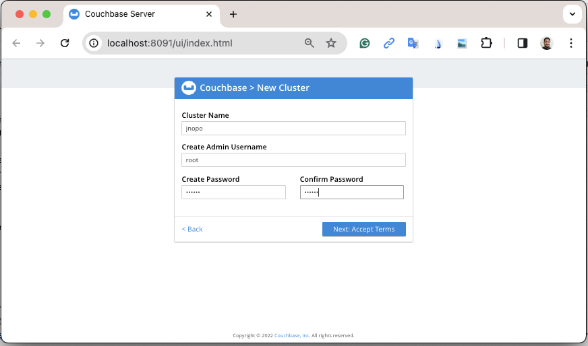Click the picture extension icon
This screenshot has width=588, height=346.
tap(462, 44)
